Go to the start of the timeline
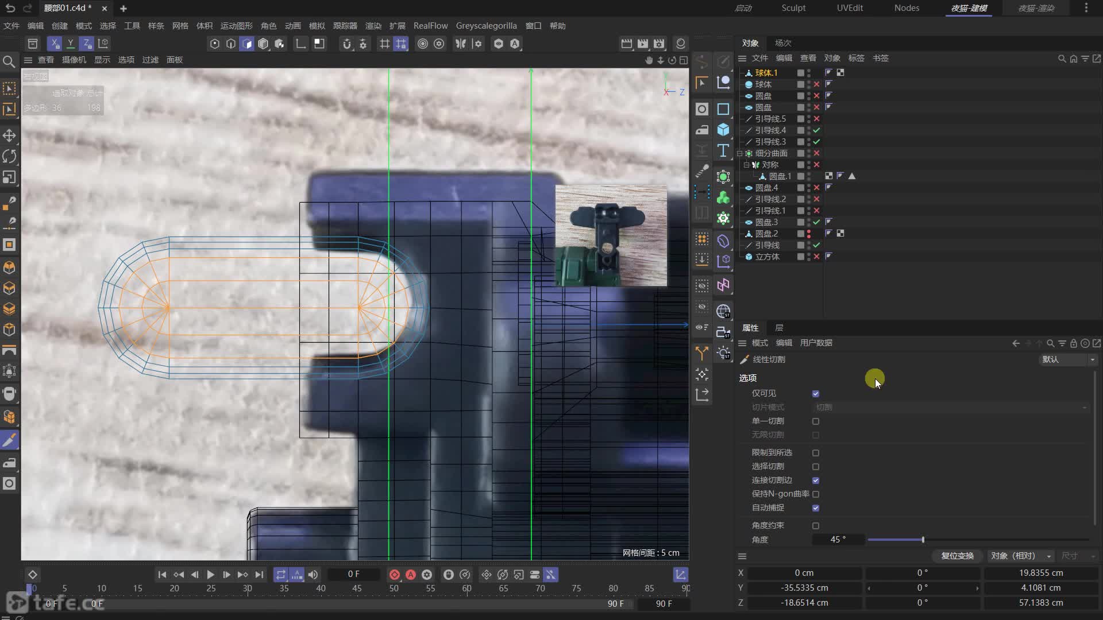The image size is (1103, 620). point(162,575)
